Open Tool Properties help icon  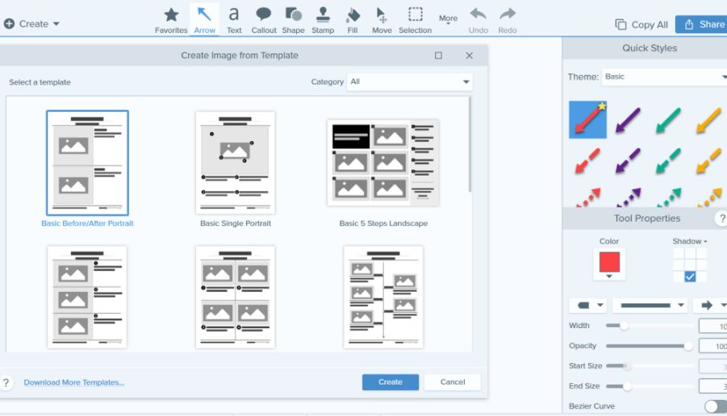point(721,218)
